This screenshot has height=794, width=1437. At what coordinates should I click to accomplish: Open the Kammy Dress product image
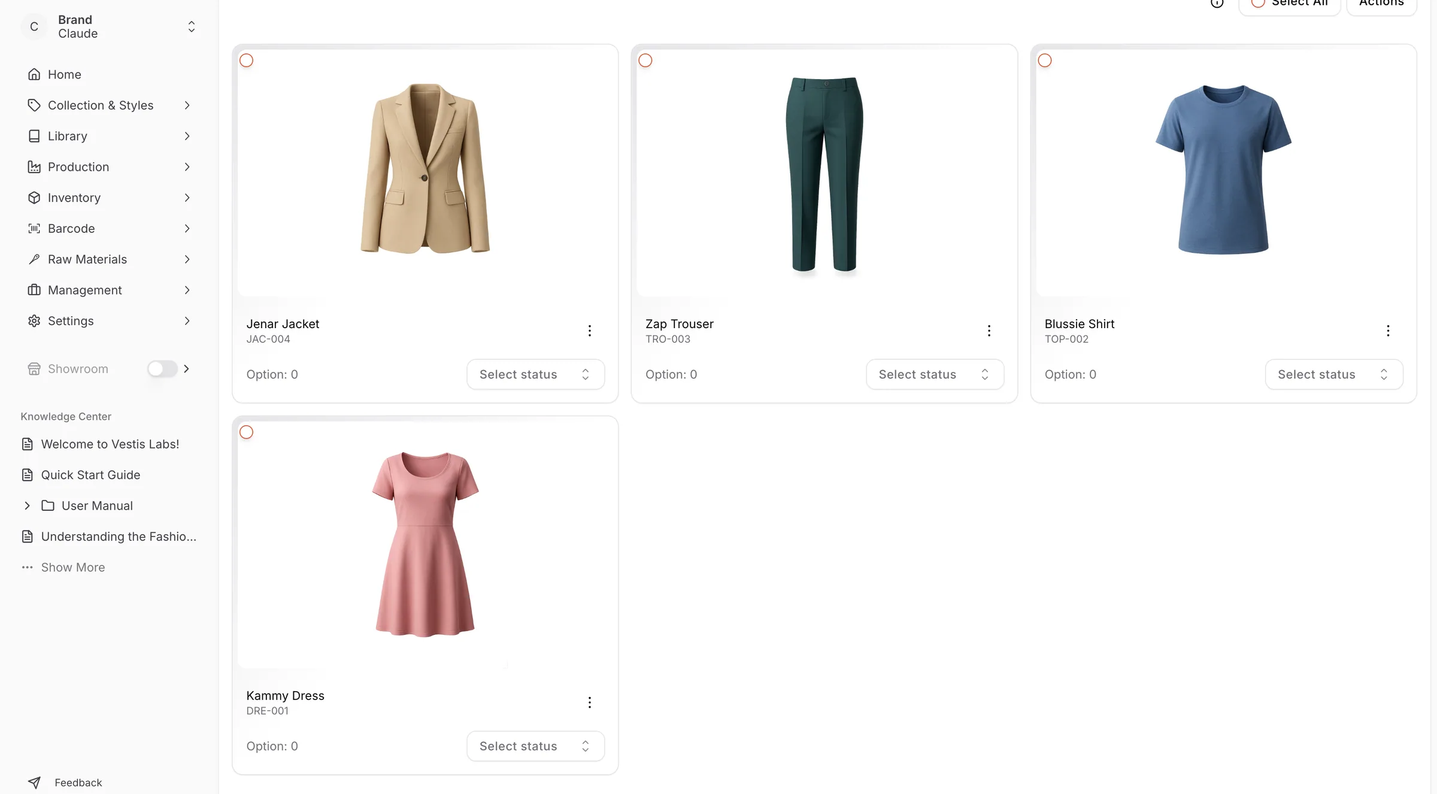point(425,544)
